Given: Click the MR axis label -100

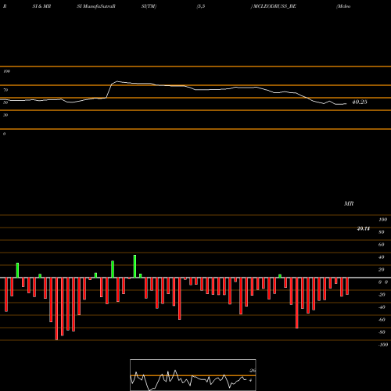Looking at the screenshot, I should (x=383, y=345).
